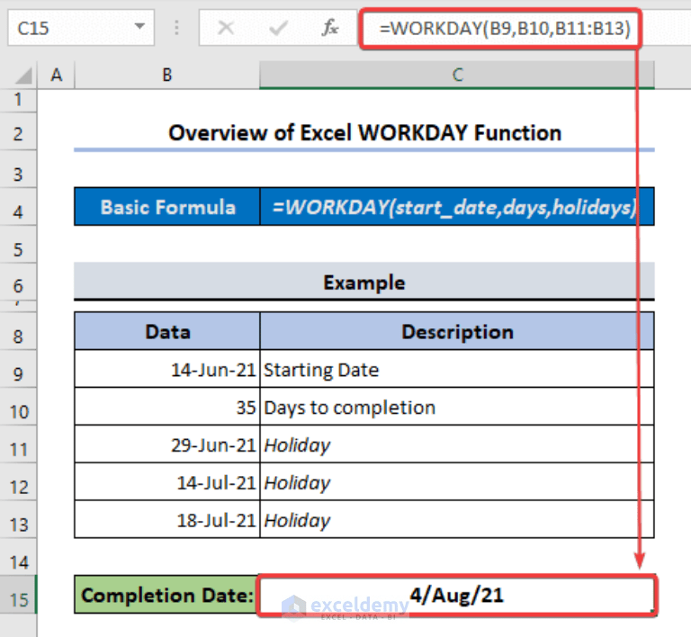The height and width of the screenshot is (637, 691).
Task: Select the 'Description' header cell
Action: 457,331
